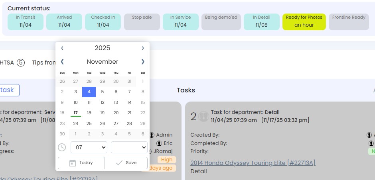This screenshot has height=180, width=375.
Task: Select the Ready for Photos status
Action: click(x=304, y=22)
